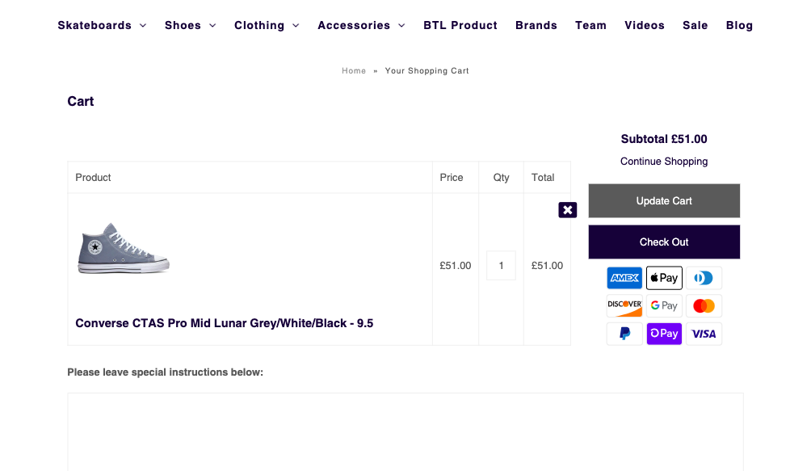Click the Apple Pay payment icon
The width and height of the screenshot is (811, 471).
tap(664, 278)
